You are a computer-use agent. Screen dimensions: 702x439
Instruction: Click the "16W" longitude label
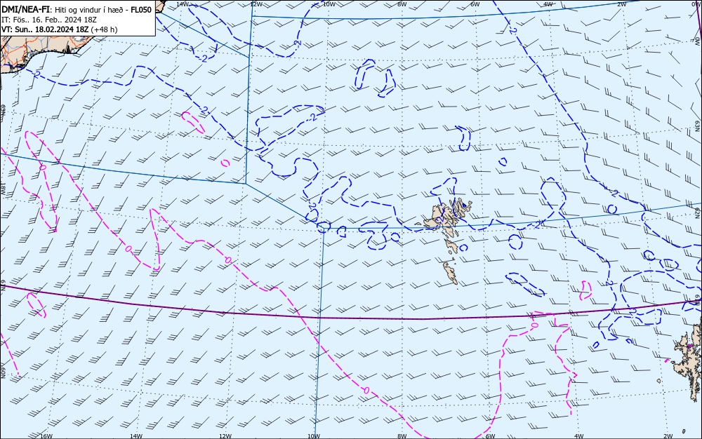click(x=46, y=436)
